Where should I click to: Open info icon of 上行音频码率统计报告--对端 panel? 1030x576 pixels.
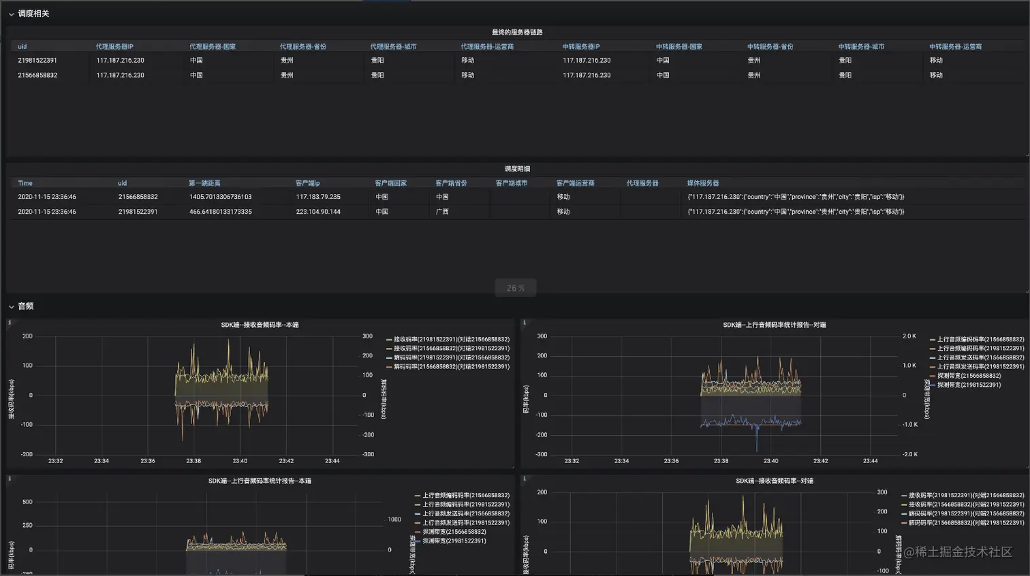coord(525,323)
